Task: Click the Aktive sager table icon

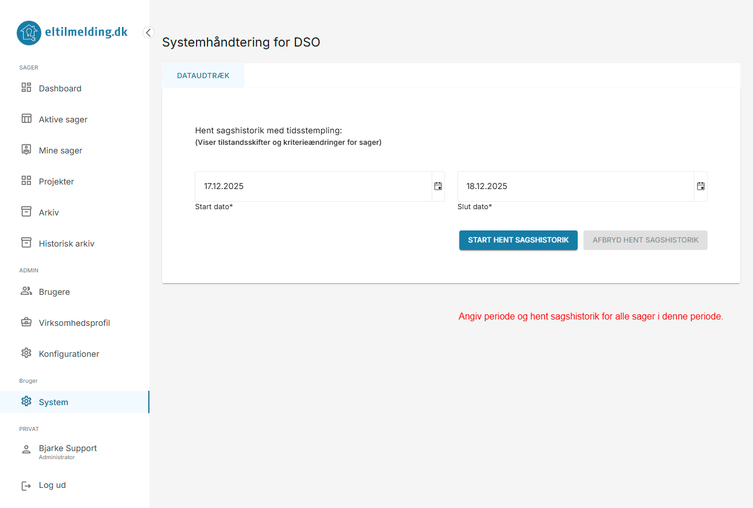Action: click(26, 119)
